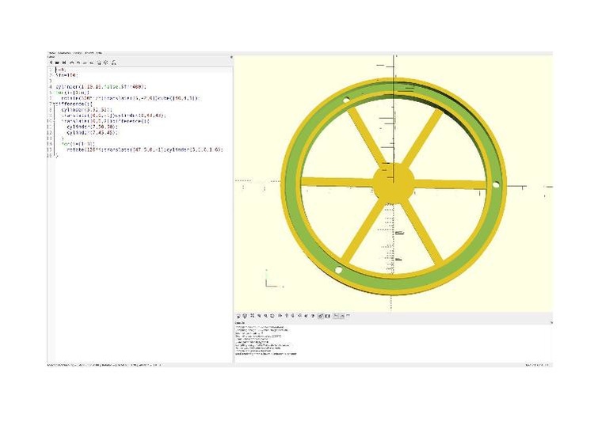Click the center hub of the wheel model
Screen dimensions: 598x448
click(x=393, y=184)
